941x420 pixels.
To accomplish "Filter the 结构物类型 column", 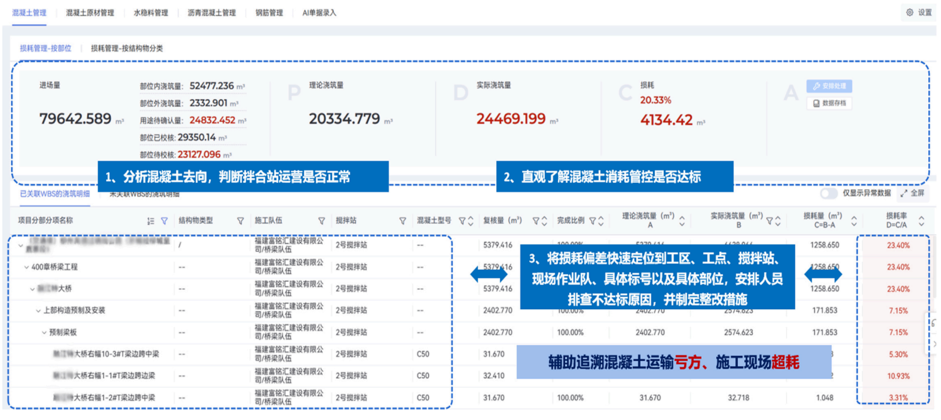I will [240, 221].
